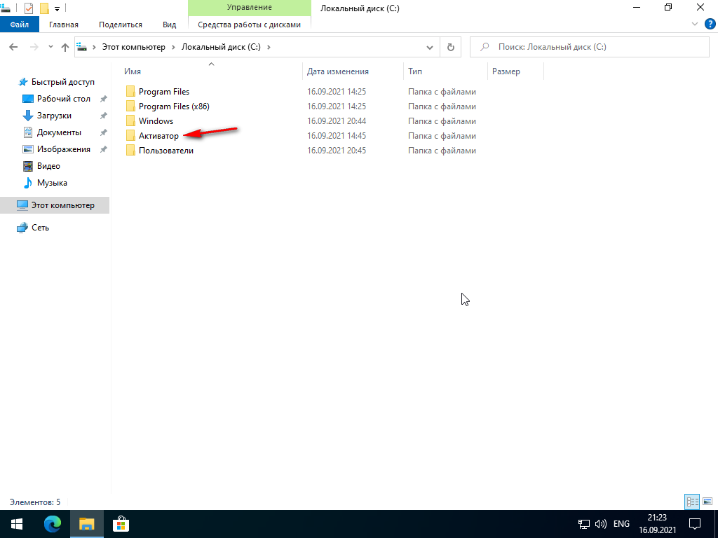Switch to details view in status bar
718x538 pixels.
point(692,502)
